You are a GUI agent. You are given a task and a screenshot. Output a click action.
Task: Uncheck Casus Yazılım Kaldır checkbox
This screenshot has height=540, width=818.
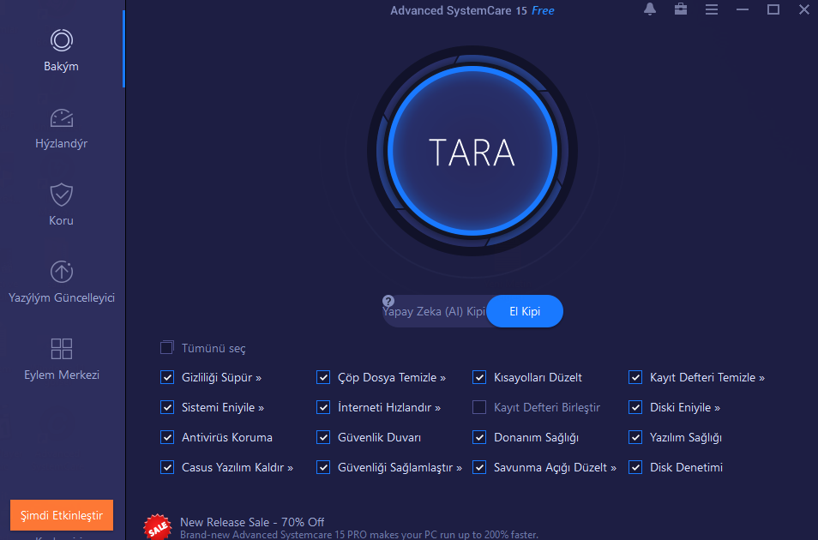(167, 467)
